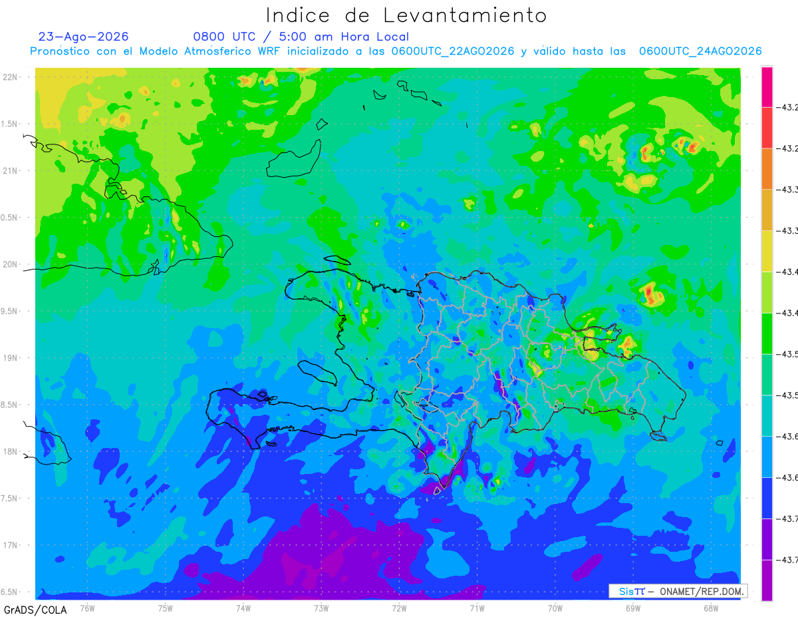798x617 pixels.
Task: Select the bottom purple color scale swatch
Action: click(x=767, y=580)
